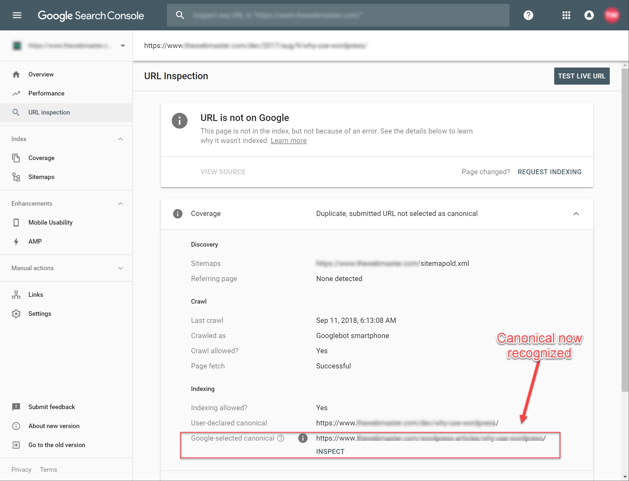Open Mobile Usability report
The height and width of the screenshot is (481, 629).
pyautogui.click(x=66, y=222)
